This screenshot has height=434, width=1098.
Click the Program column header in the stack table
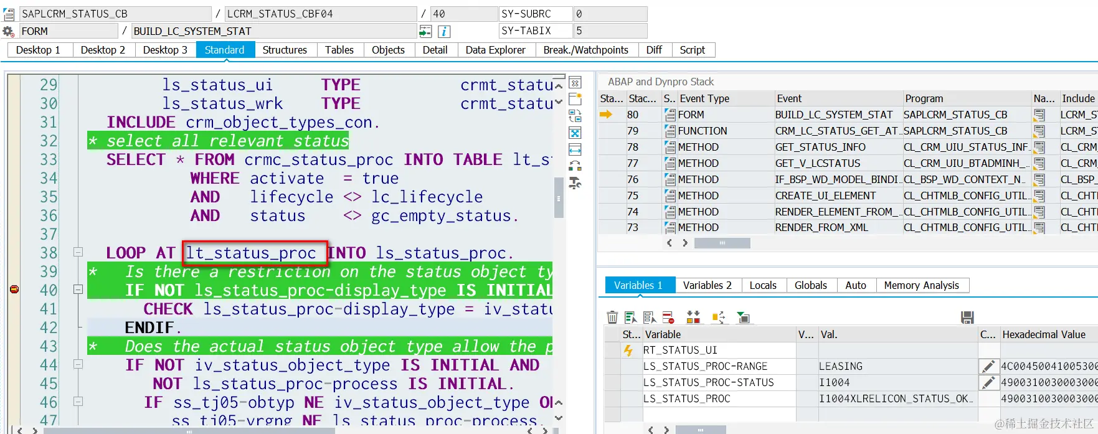[x=967, y=98]
